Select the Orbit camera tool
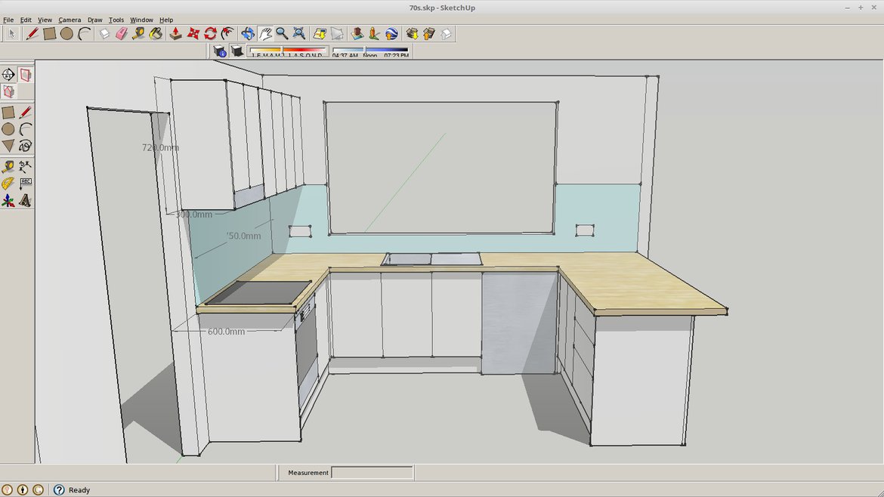884x497 pixels. tap(248, 34)
